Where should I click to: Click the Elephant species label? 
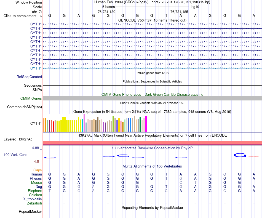pyautogui.click(x=35, y=191)
